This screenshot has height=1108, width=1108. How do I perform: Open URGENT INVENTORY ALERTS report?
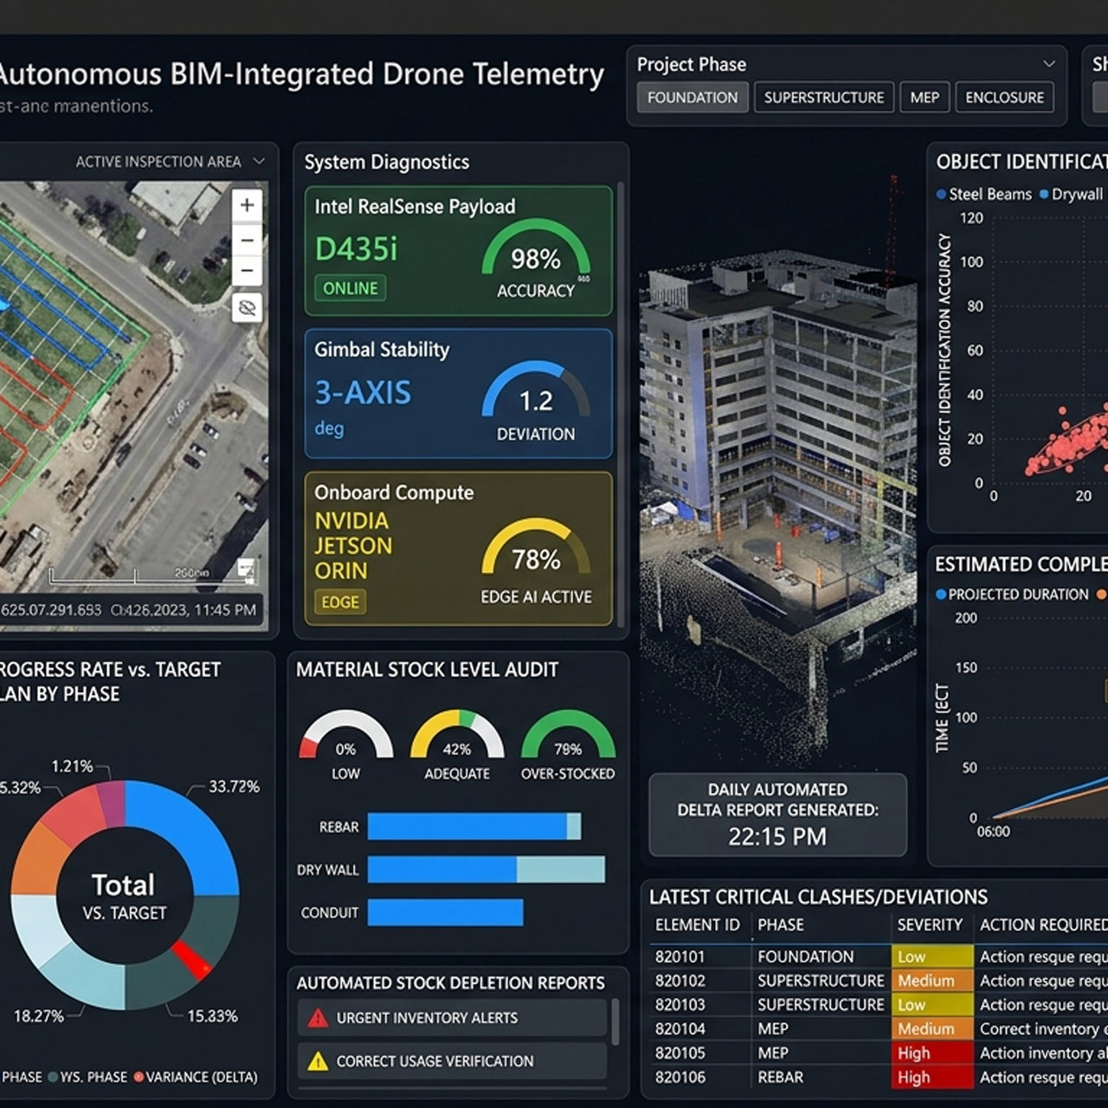pyautogui.click(x=452, y=1018)
